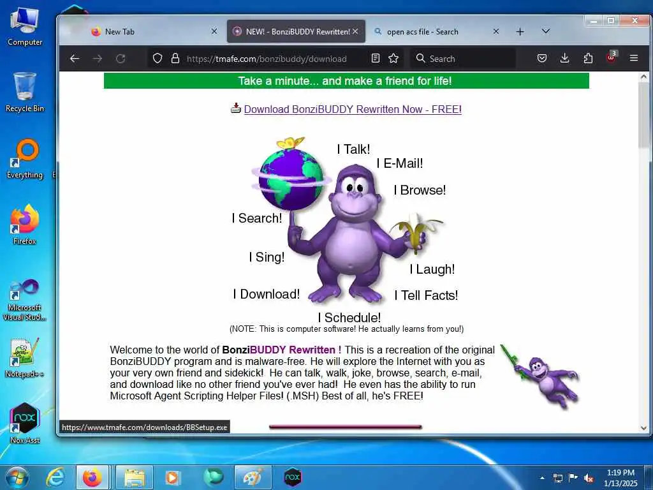
Task: Open the extensions puzzle-piece menu
Action: [588, 58]
